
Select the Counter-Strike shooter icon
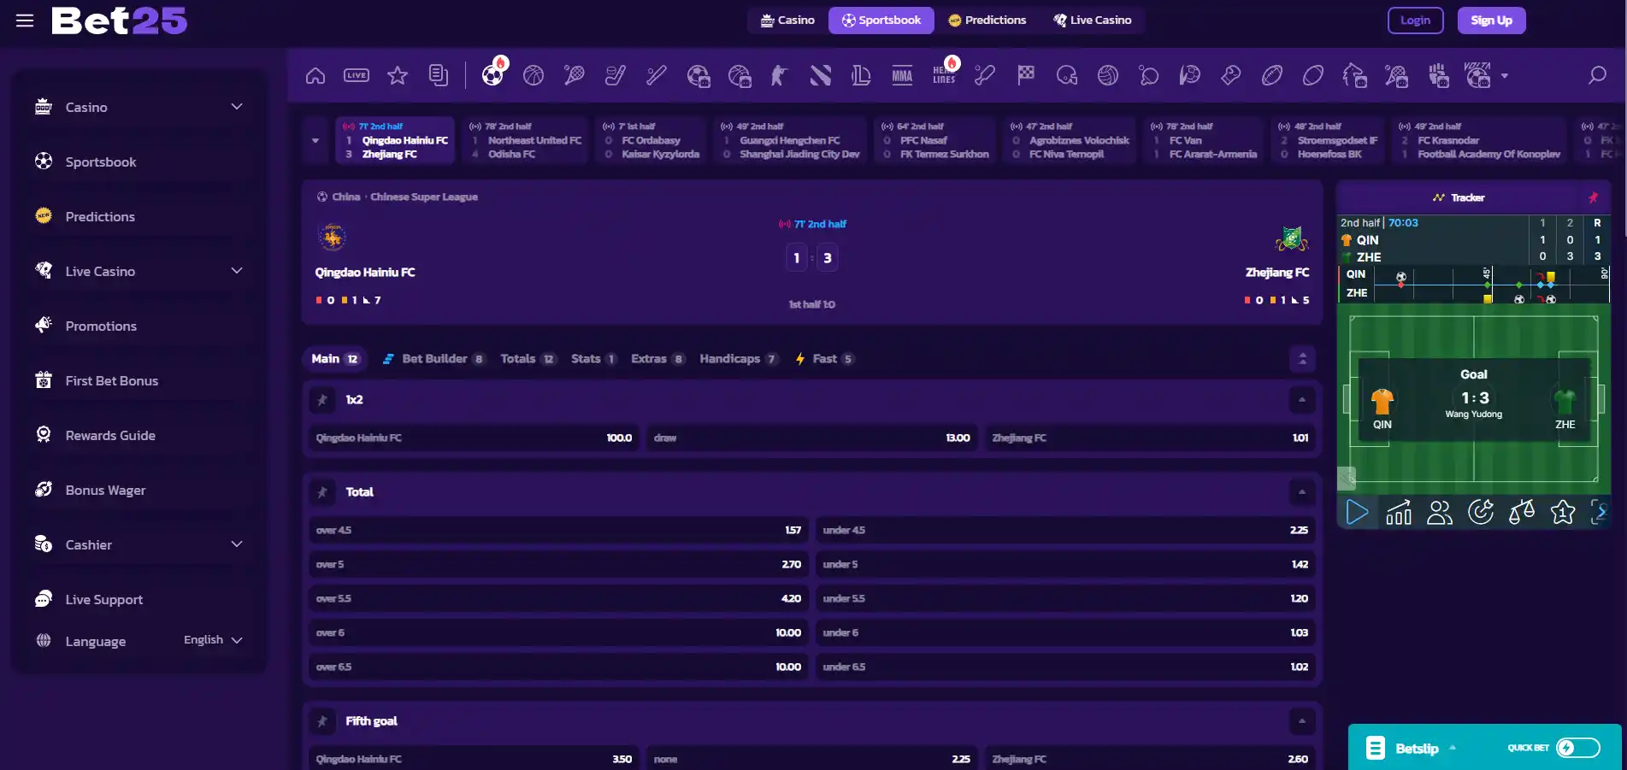[x=779, y=76]
